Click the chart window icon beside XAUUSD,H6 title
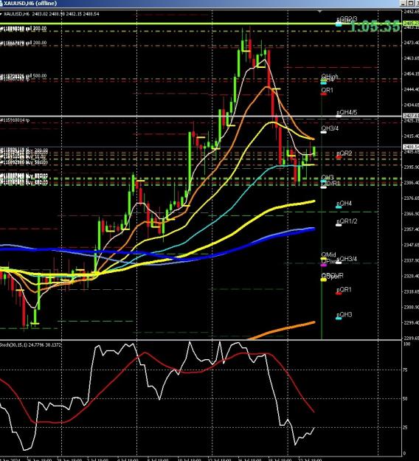This screenshot has height=461, width=419. pyautogui.click(x=1, y=3)
